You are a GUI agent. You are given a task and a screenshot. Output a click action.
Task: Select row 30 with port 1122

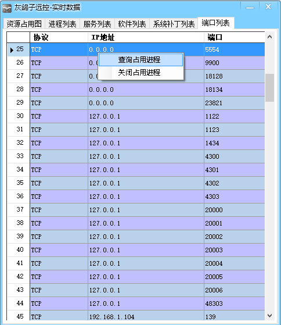[x=136, y=116]
